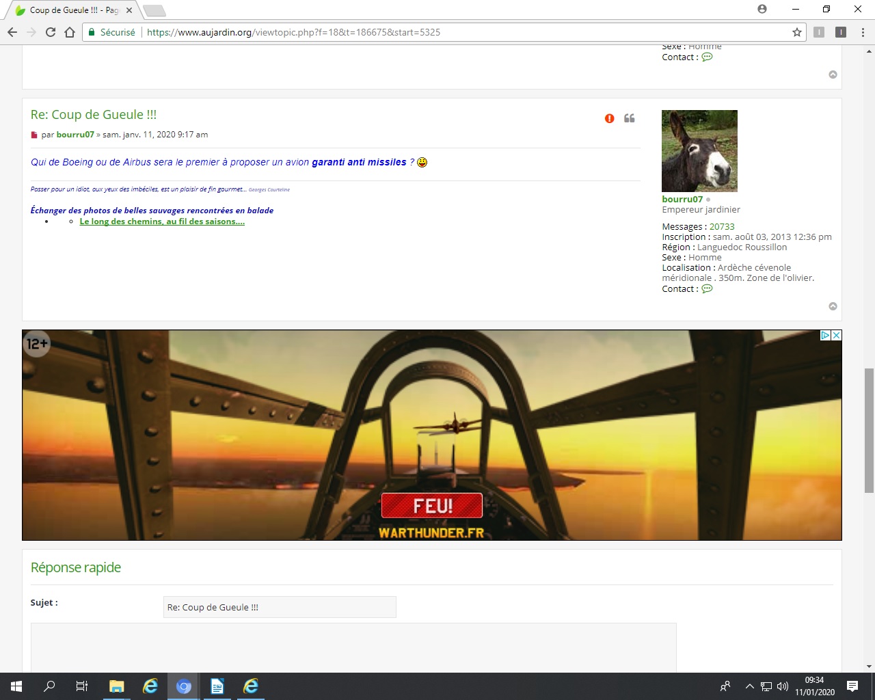875x700 pixels.
Task: Open Chrome's three-dot menu
Action: [x=863, y=32]
